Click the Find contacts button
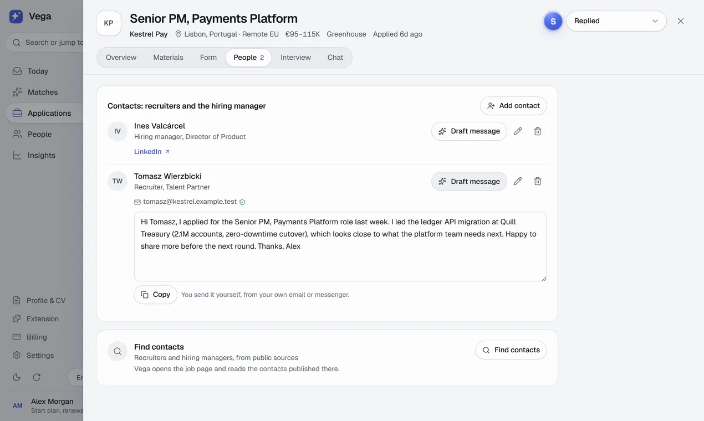 pos(511,350)
